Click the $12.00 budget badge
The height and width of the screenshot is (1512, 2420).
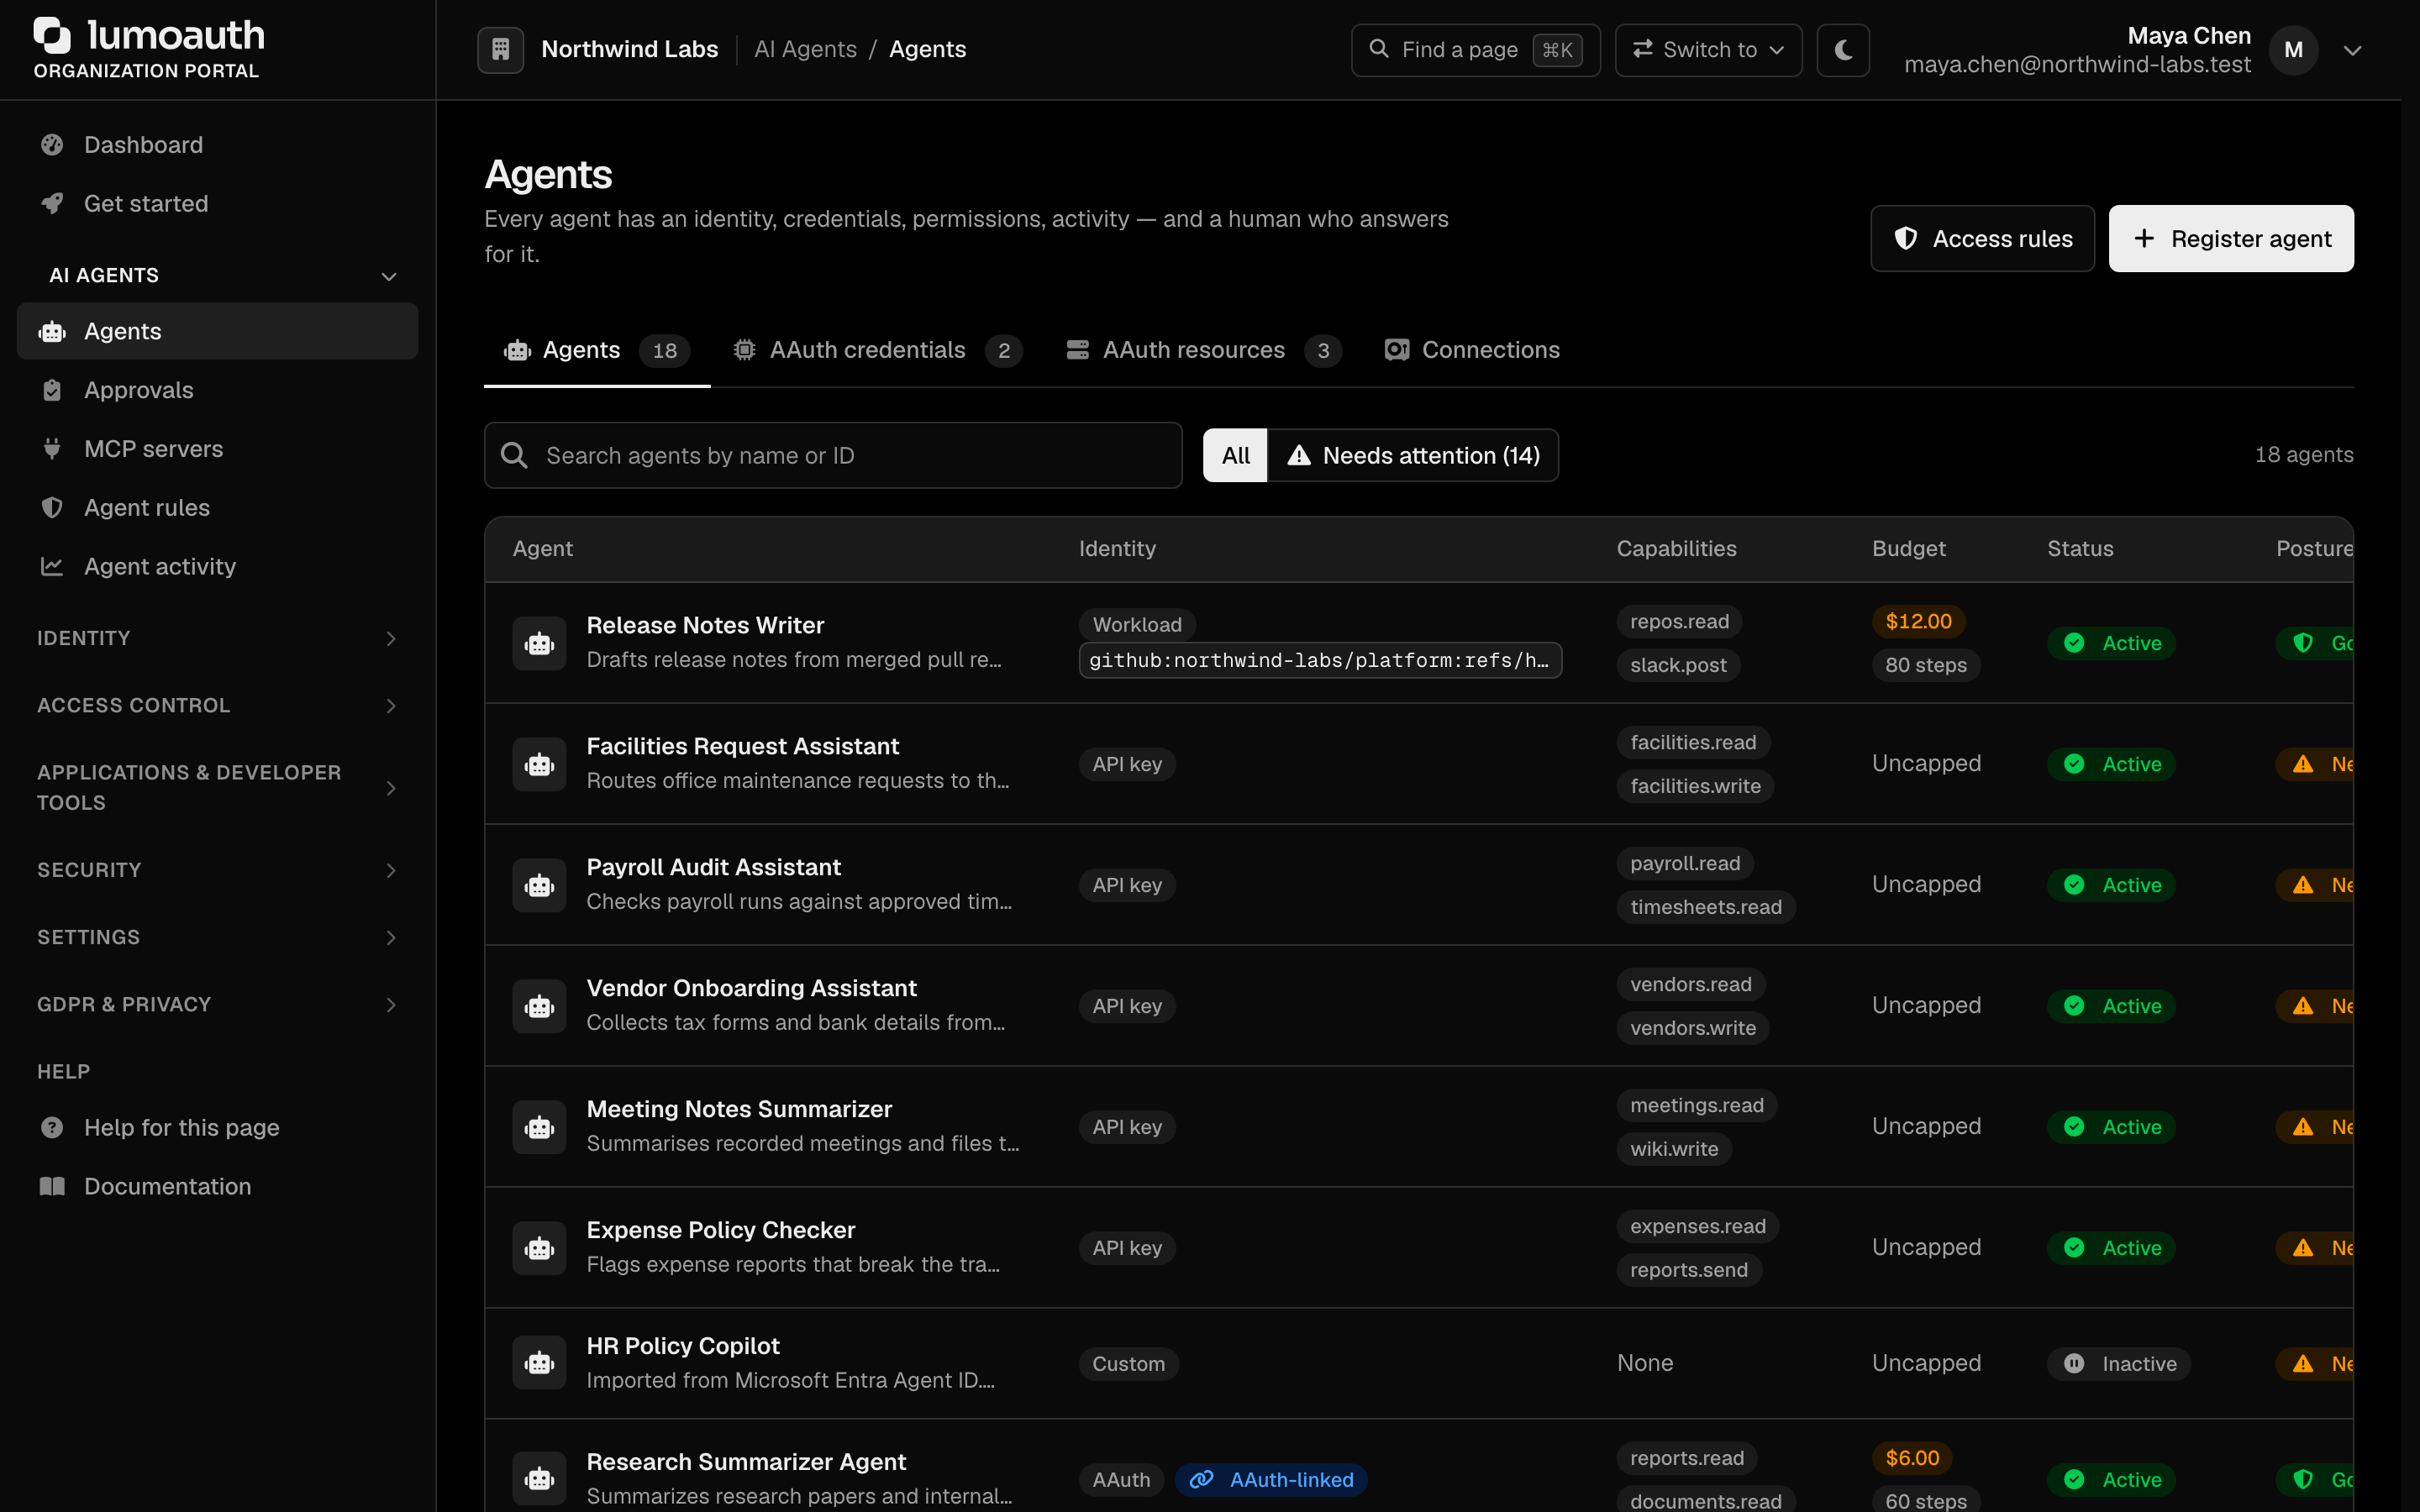pos(1918,621)
